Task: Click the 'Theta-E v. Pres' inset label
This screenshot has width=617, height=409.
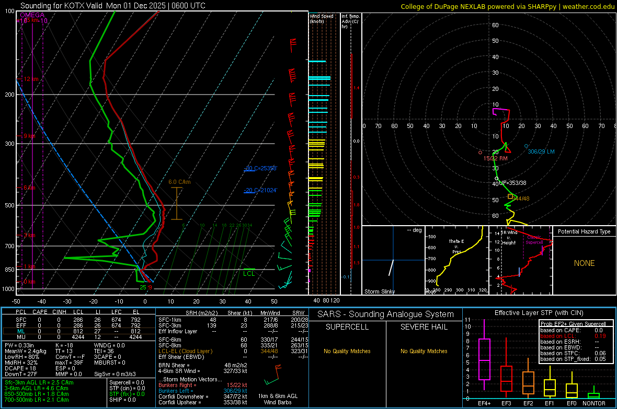Action: pos(456,247)
